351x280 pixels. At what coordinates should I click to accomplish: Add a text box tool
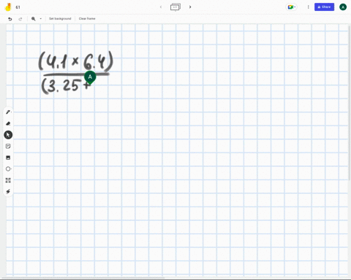[8, 180]
